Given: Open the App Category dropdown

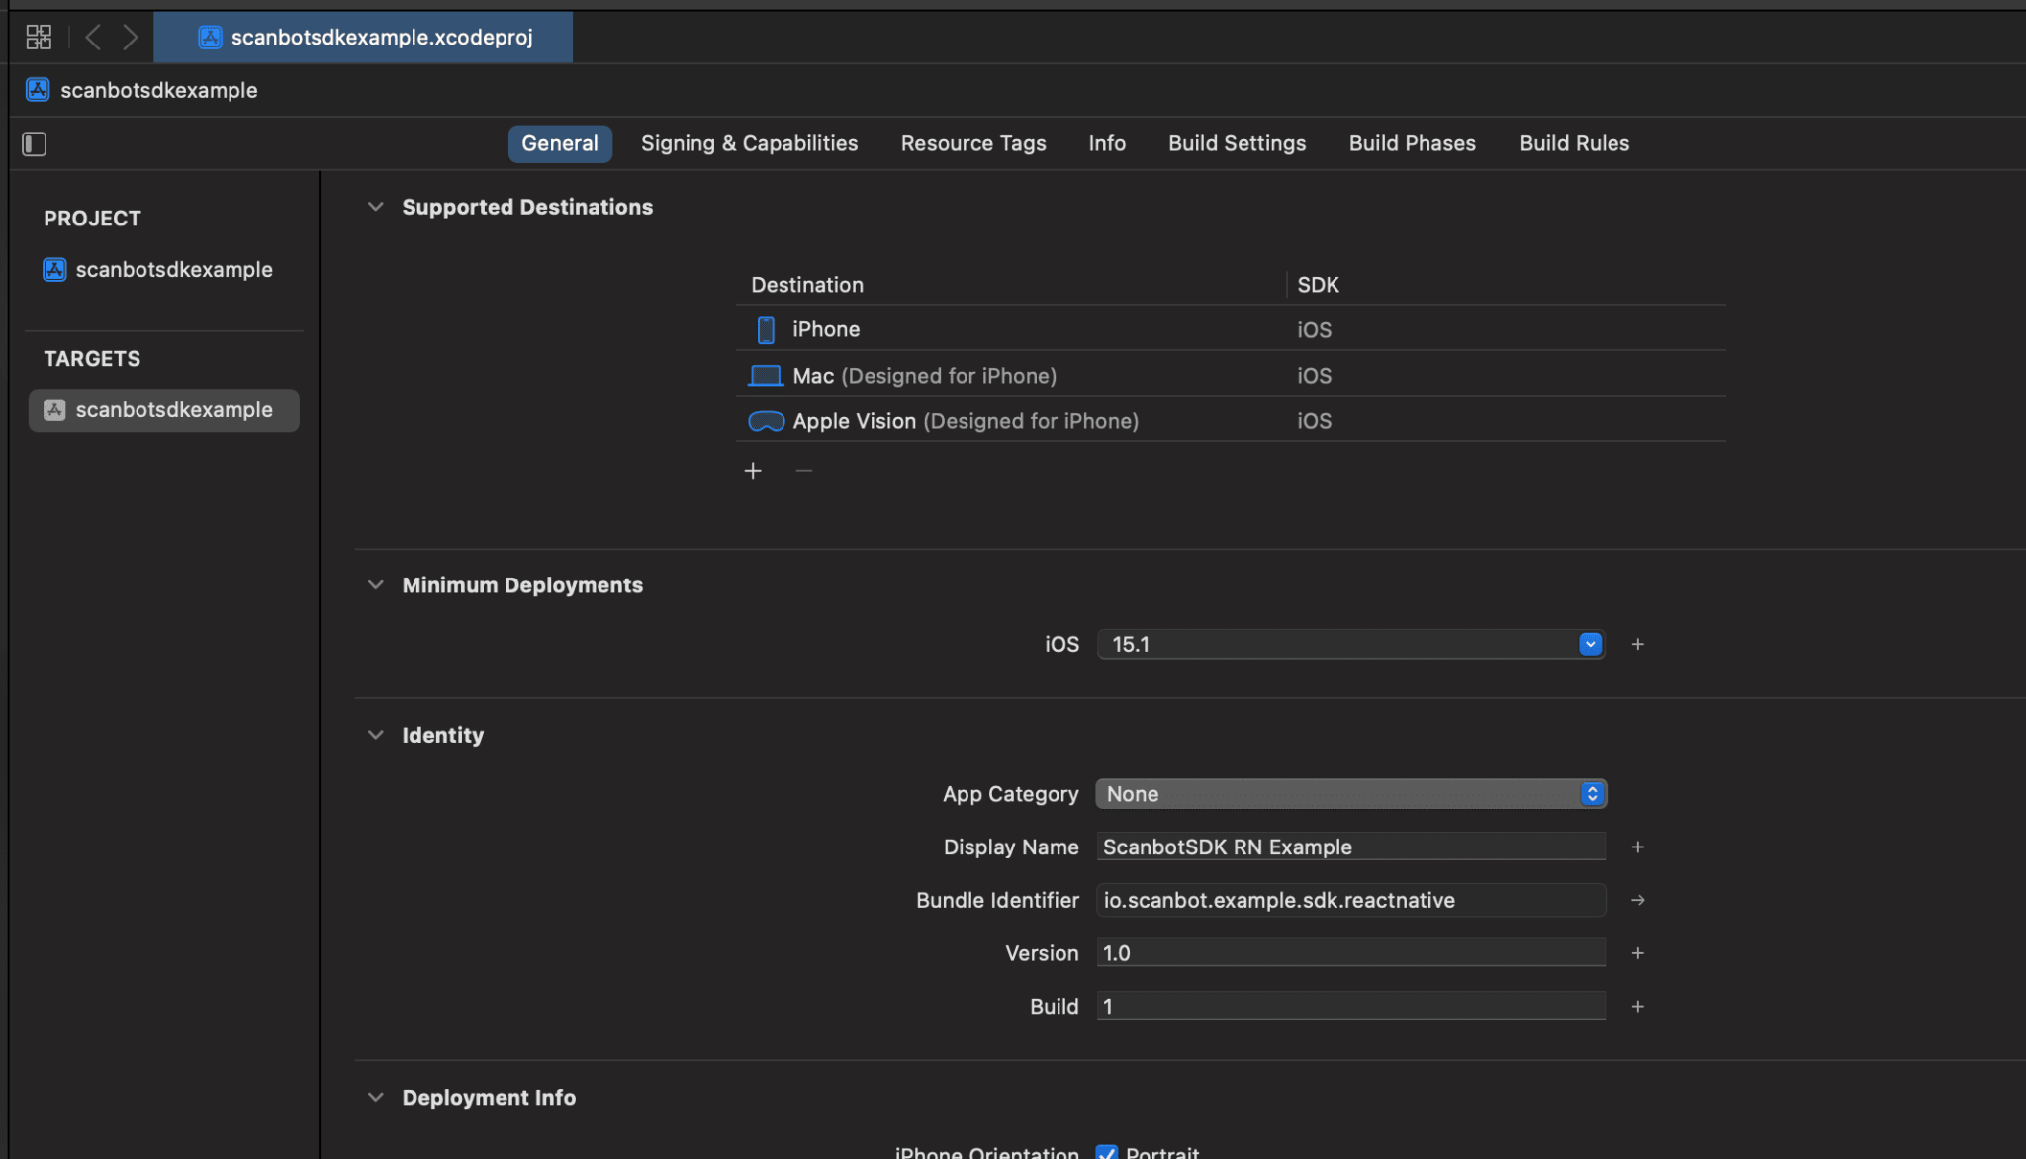Looking at the screenshot, I should (1591, 793).
